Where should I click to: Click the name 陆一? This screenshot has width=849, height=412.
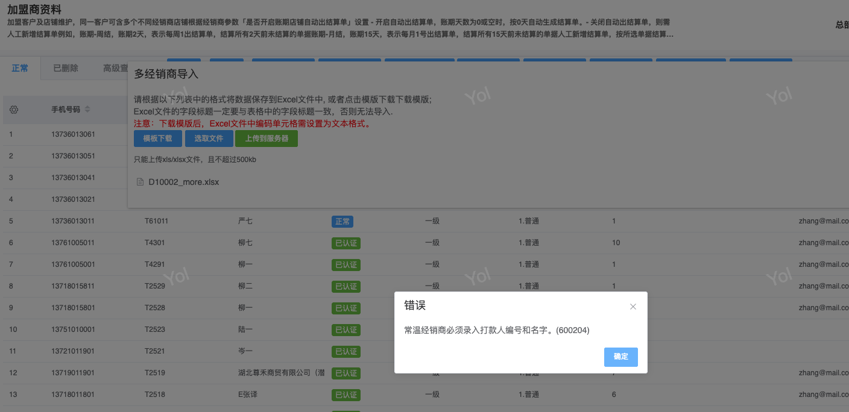[x=245, y=329]
